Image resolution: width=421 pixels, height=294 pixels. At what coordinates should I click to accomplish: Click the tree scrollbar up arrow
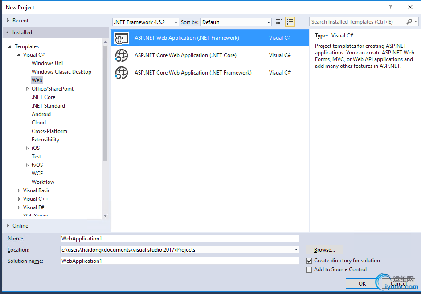click(105, 42)
